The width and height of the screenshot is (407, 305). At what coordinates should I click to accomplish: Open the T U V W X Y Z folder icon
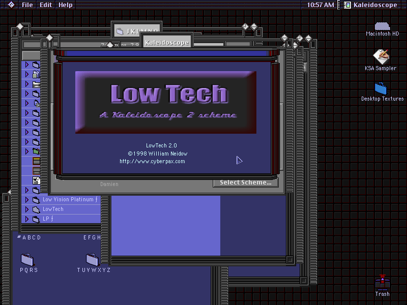[x=92, y=259]
